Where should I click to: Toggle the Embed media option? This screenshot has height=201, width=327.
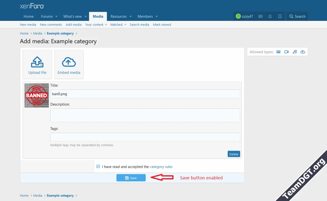coord(69,64)
